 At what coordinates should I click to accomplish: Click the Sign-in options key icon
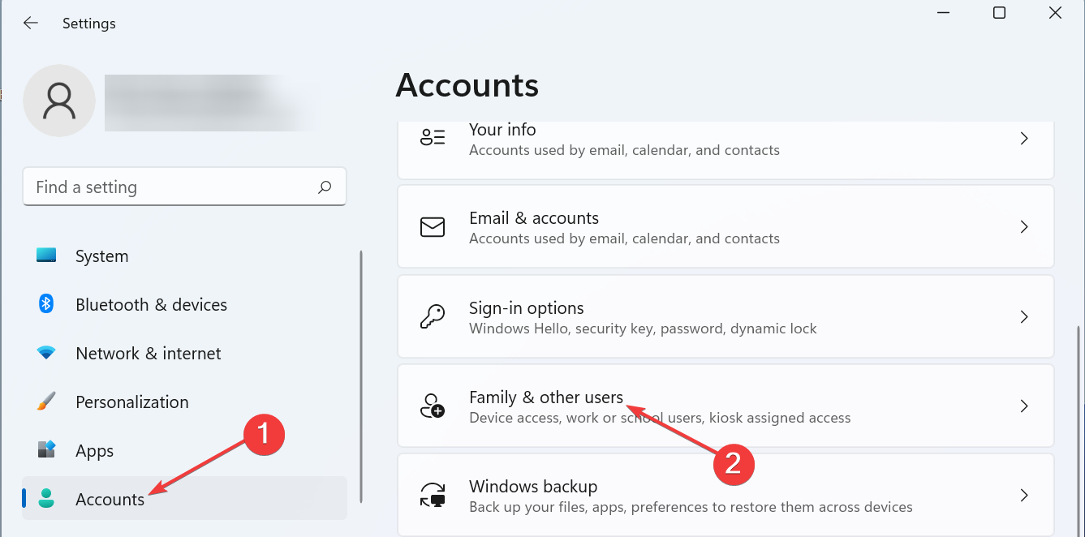click(433, 316)
